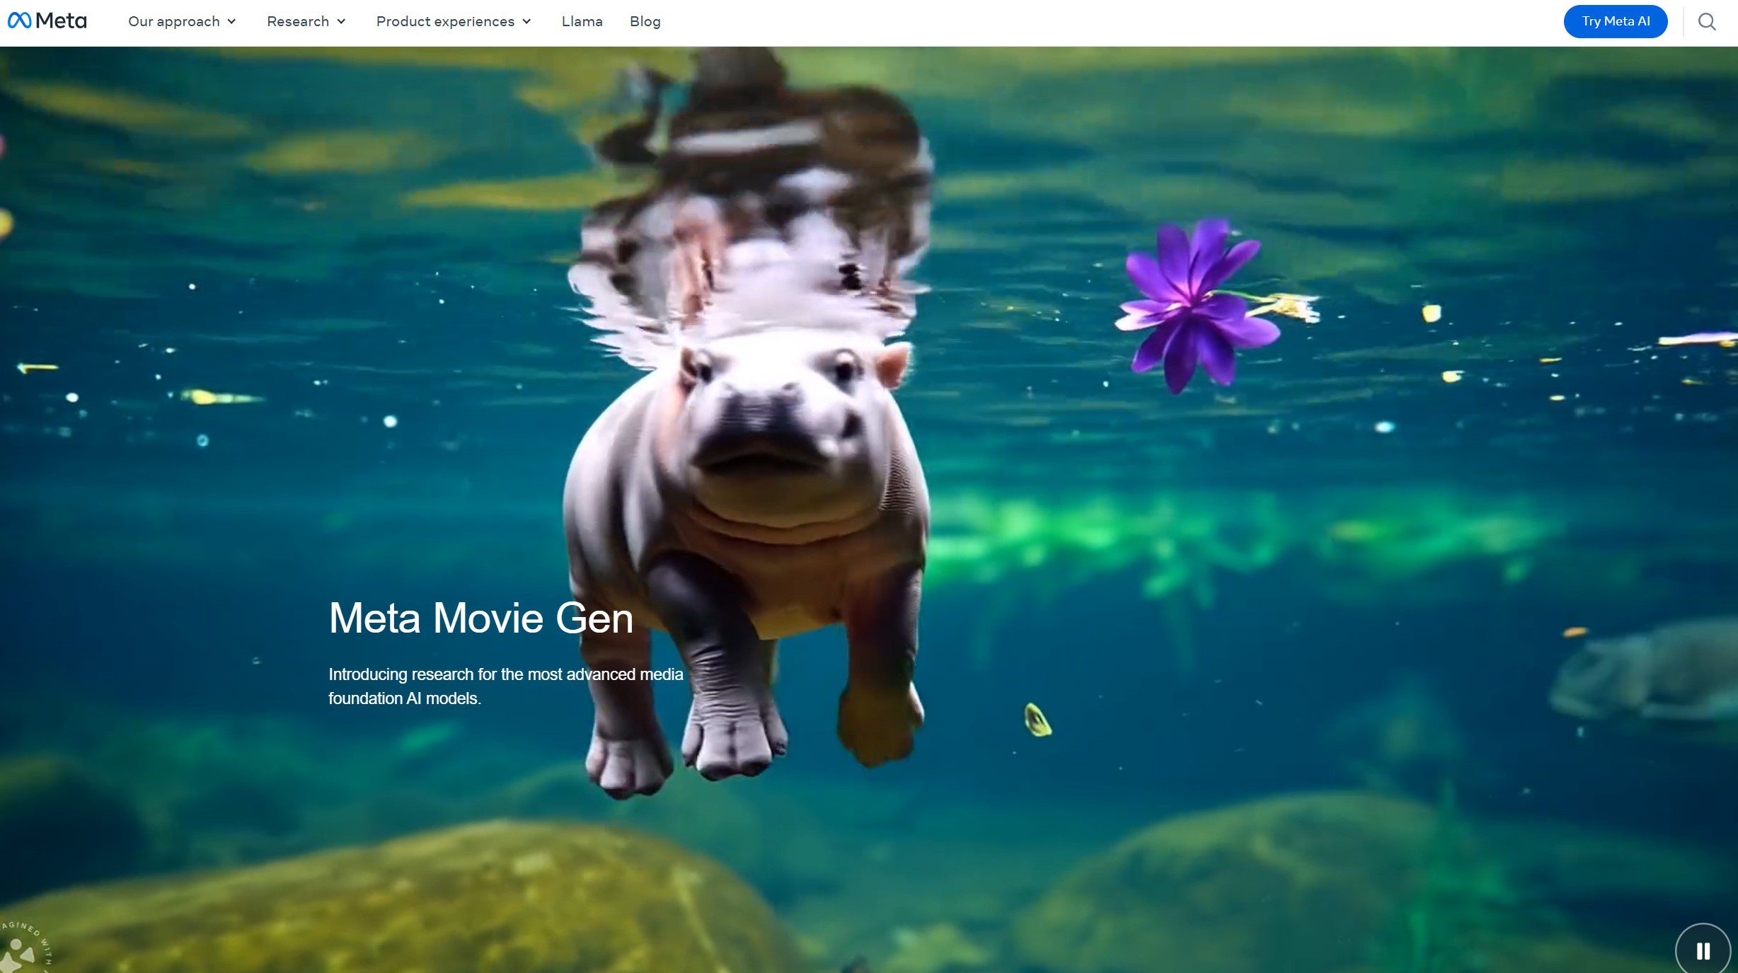Screen dimensions: 1738x973
Task: Go to the Llama page
Action: click(x=582, y=22)
